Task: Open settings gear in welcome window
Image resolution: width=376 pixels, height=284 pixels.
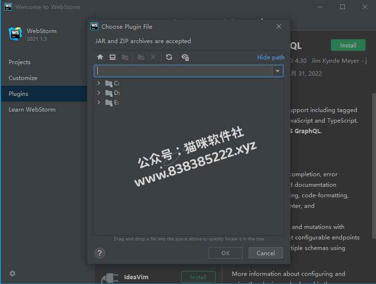Action: point(12,273)
